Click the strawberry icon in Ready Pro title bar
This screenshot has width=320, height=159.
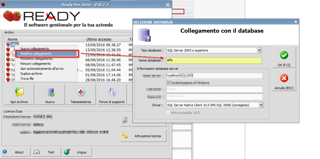point(3,4)
